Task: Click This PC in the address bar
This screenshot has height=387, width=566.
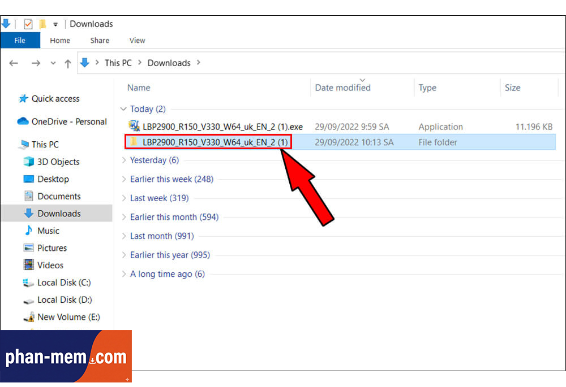Action: click(x=118, y=63)
